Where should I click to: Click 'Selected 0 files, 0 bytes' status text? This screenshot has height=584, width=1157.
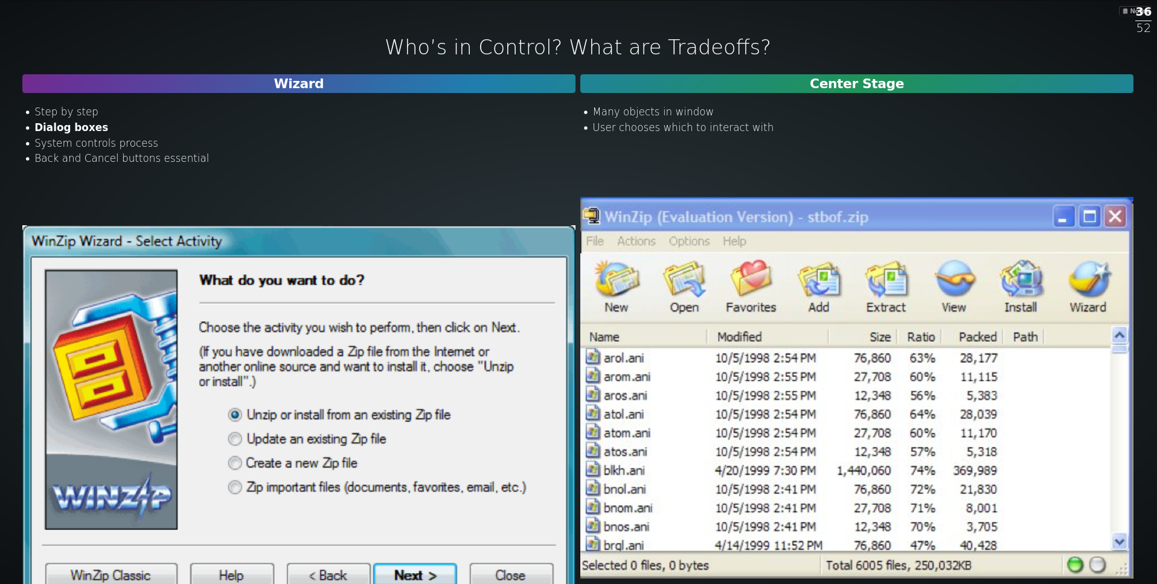point(645,565)
